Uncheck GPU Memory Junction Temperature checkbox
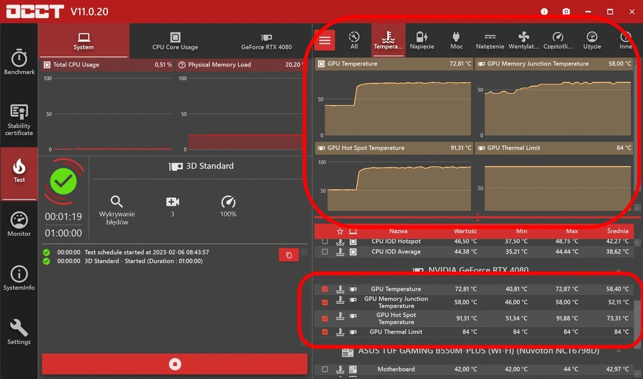 [x=325, y=303]
